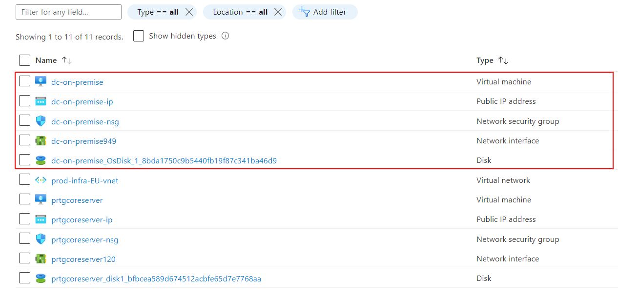Focus the Filter for any field box
The height and width of the screenshot is (298, 618).
(x=68, y=12)
